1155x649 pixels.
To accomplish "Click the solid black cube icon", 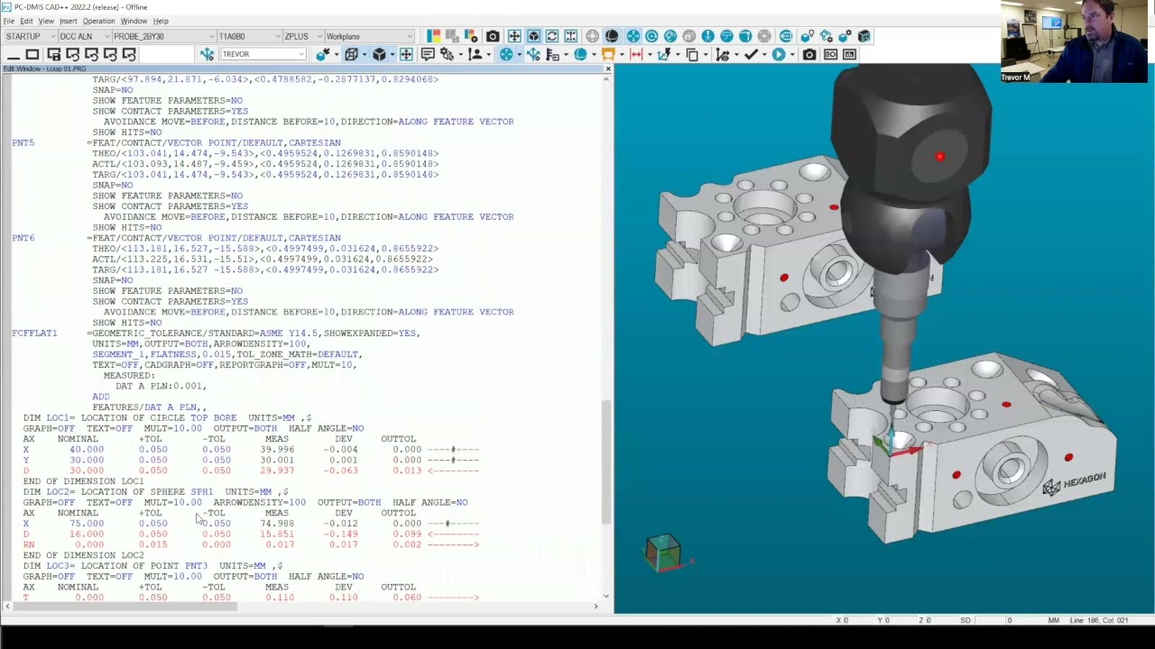I will 379,54.
